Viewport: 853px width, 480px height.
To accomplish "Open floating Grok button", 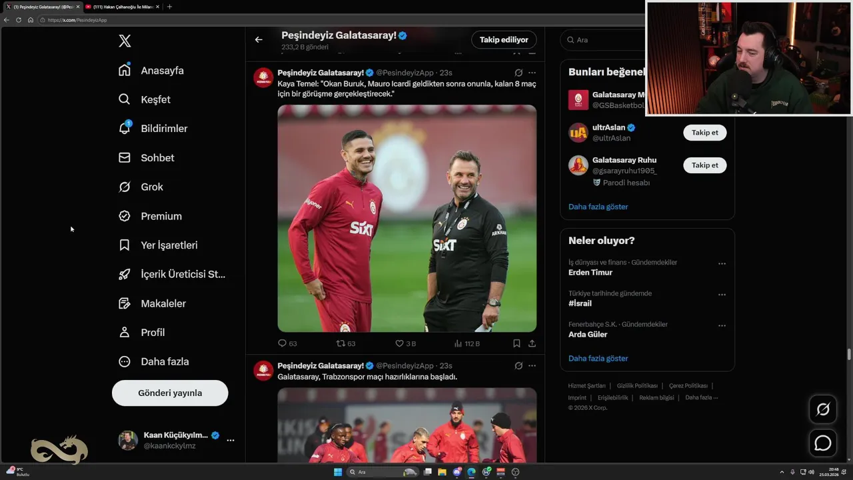I will tap(823, 409).
